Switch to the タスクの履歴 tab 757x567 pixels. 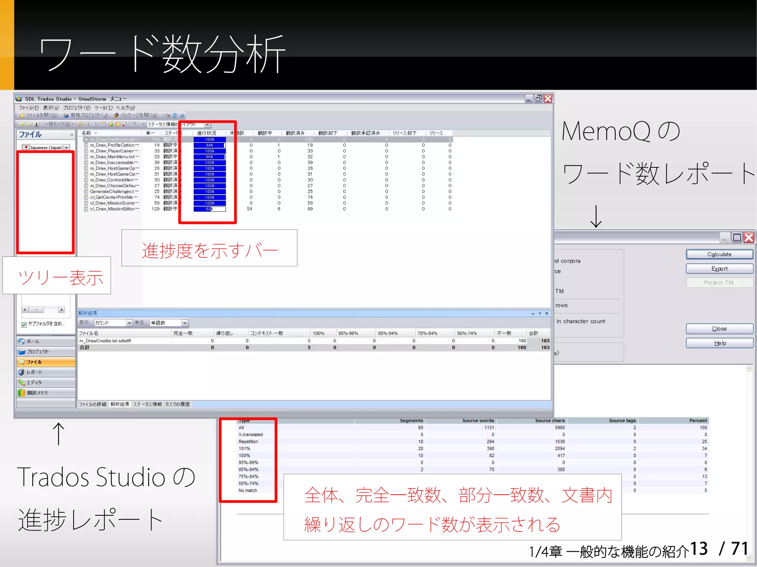pos(177,404)
